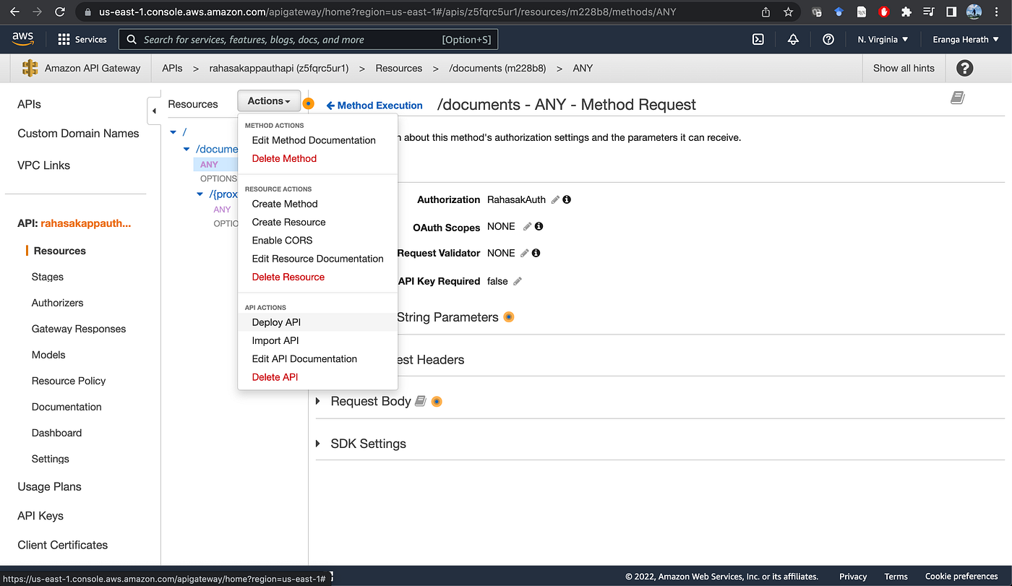1012x586 pixels.
Task: Choose Delete Resource from menu
Action: (288, 277)
